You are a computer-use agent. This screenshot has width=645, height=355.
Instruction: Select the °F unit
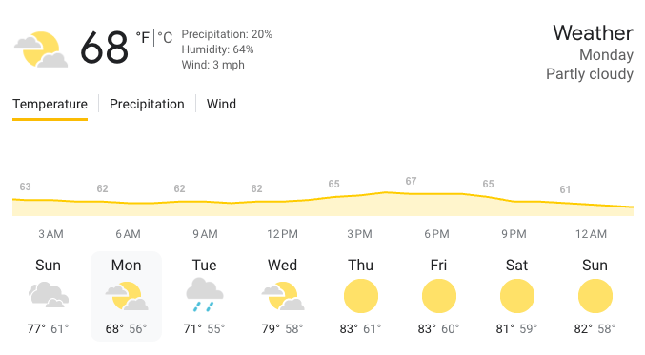[143, 38]
